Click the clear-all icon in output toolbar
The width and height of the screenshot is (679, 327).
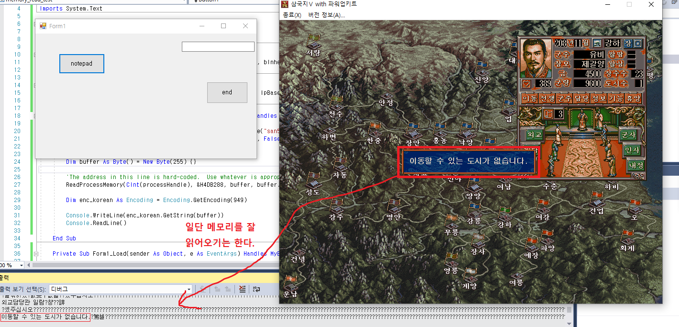(x=243, y=289)
